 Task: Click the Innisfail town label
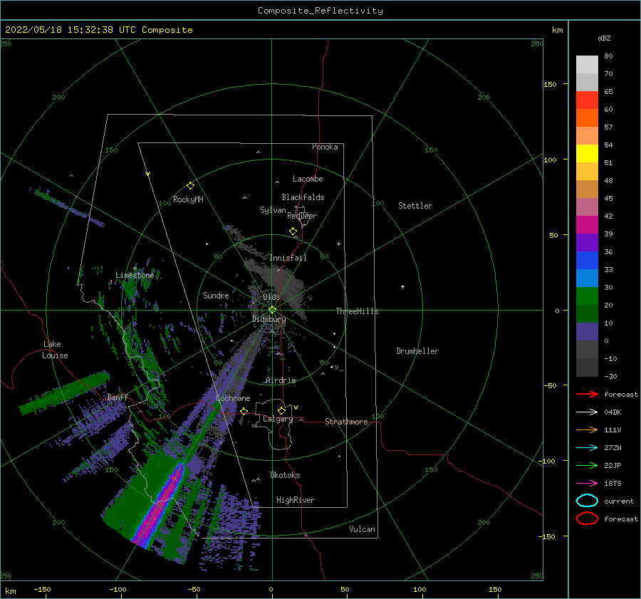288,258
